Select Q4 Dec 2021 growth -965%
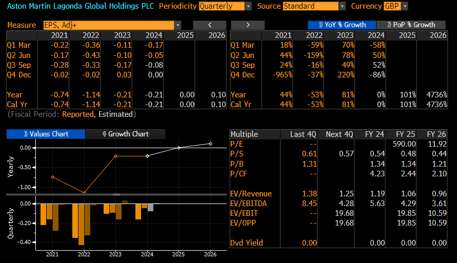Image resolution: width=457 pixels, height=263 pixels. click(x=282, y=75)
